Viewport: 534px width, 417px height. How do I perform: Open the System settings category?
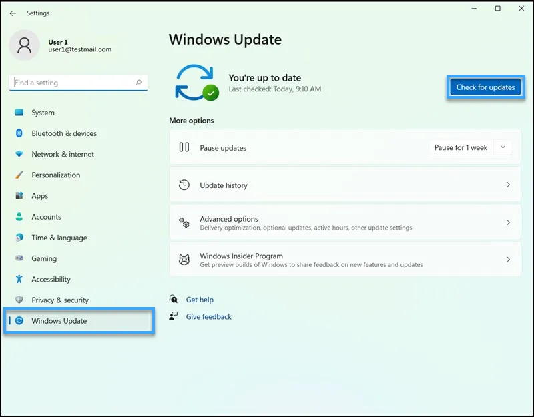79,113
